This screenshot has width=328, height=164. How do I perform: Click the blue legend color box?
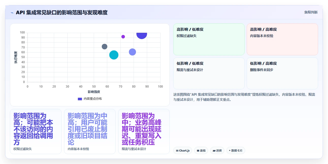click(80, 99)
